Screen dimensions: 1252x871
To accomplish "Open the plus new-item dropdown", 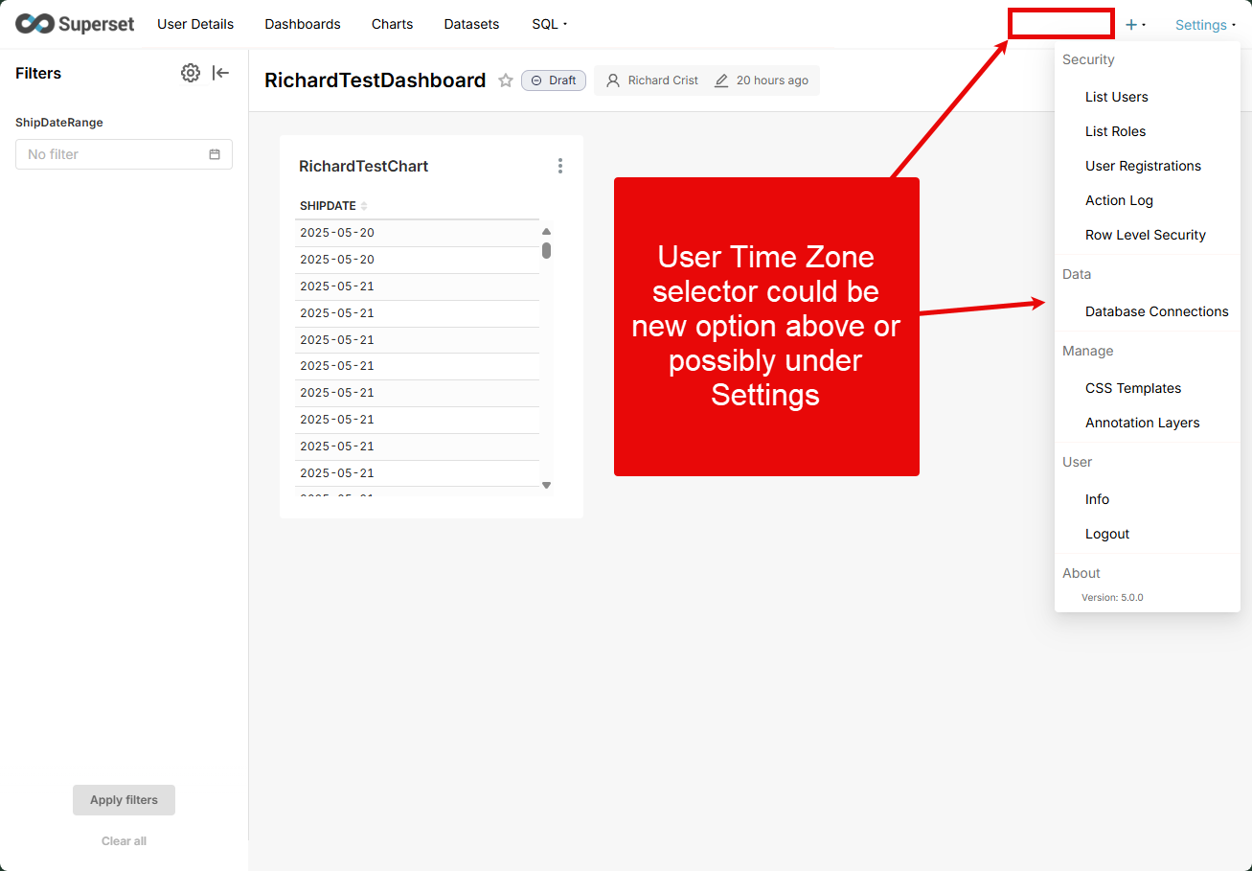I will pos(1135,25).
